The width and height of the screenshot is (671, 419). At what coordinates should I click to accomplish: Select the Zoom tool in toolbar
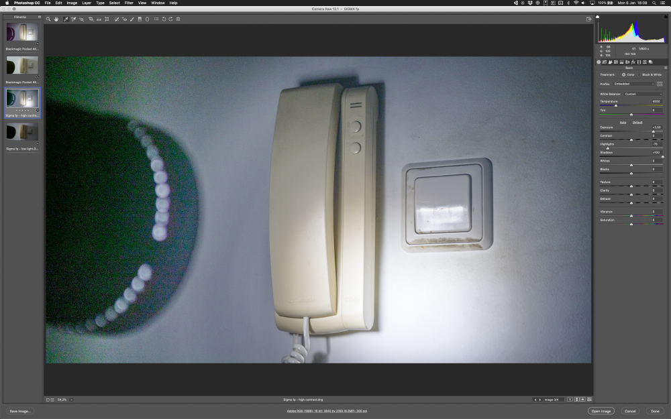(x=49, y=19)
